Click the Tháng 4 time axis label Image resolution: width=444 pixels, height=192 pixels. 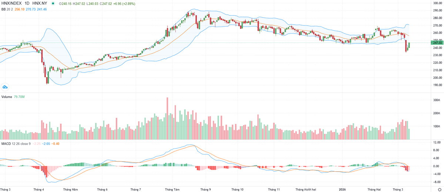(x=38, y=189)
